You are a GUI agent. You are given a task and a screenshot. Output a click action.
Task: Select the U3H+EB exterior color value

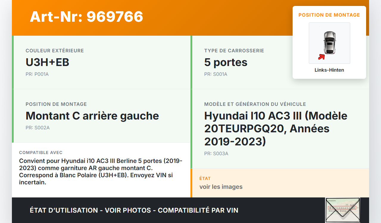point(47,62)
